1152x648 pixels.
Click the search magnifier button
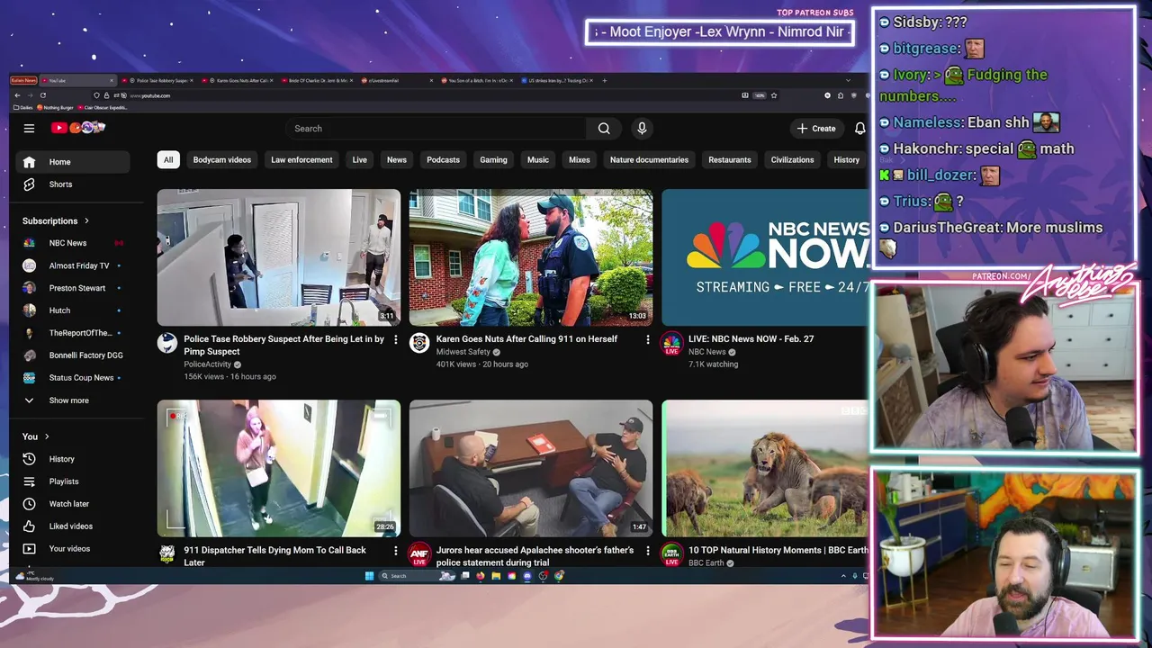coord(604,129)
